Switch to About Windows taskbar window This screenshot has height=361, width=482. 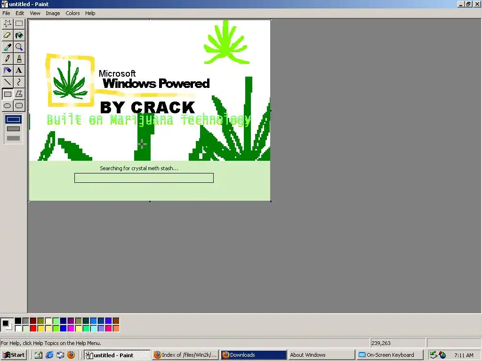tap(321, 355)
